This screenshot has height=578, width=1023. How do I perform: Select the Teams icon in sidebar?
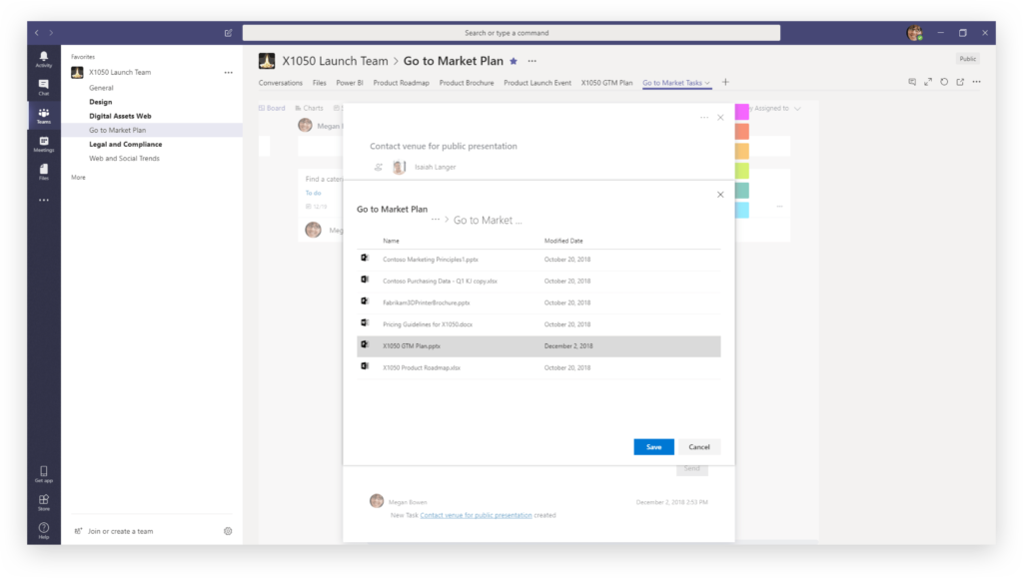[44, 116]
